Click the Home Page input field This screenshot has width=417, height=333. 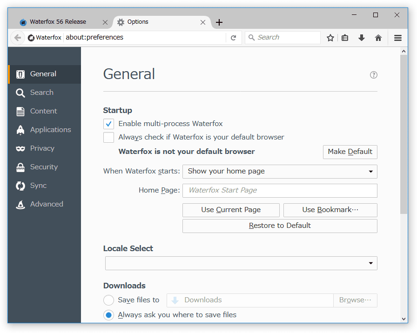click(280, 191)
